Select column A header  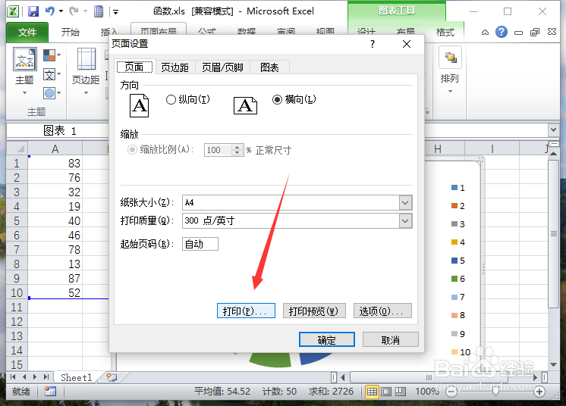tap(55, 148)
